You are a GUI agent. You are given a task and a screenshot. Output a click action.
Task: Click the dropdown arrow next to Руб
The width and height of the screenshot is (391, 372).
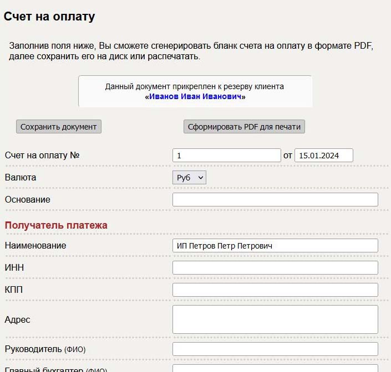click(x=200, y=178)
